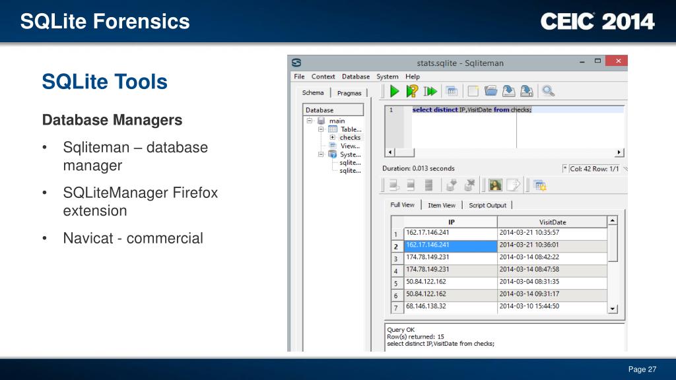Screen dimensions: 676x380
Task: Select the checks table in the tree
Action: [350, 137]
